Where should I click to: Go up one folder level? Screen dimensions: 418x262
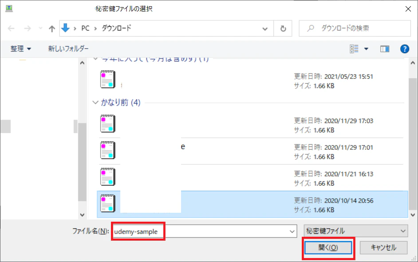52,28
